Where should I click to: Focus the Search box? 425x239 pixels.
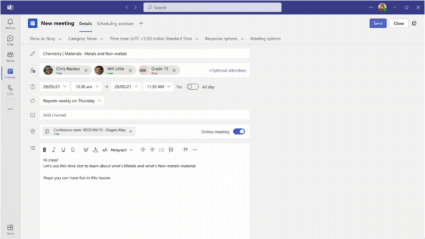pos(212,7)
